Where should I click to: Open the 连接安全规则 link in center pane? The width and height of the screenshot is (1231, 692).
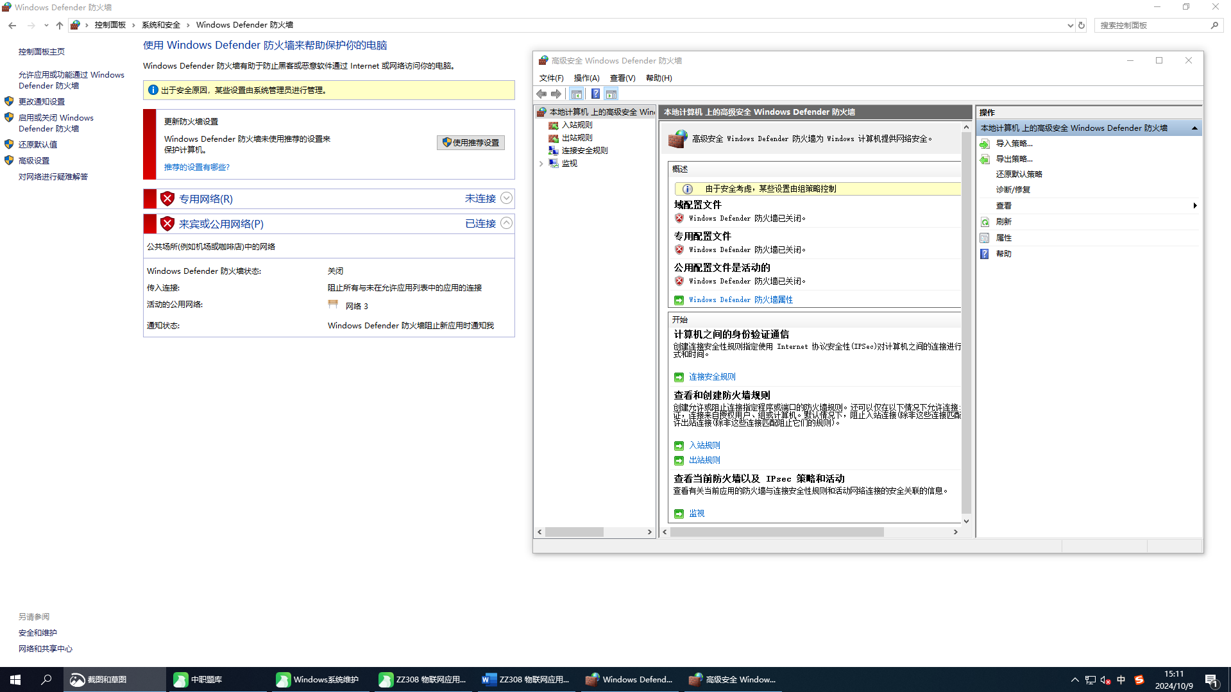[x=712, y=377]
